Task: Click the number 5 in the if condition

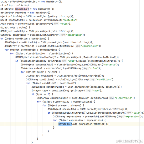Action: click(x=48, y=94)
